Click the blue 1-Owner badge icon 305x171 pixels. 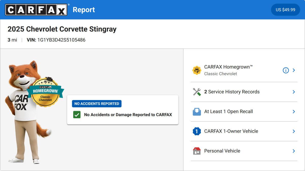point(197,131)
